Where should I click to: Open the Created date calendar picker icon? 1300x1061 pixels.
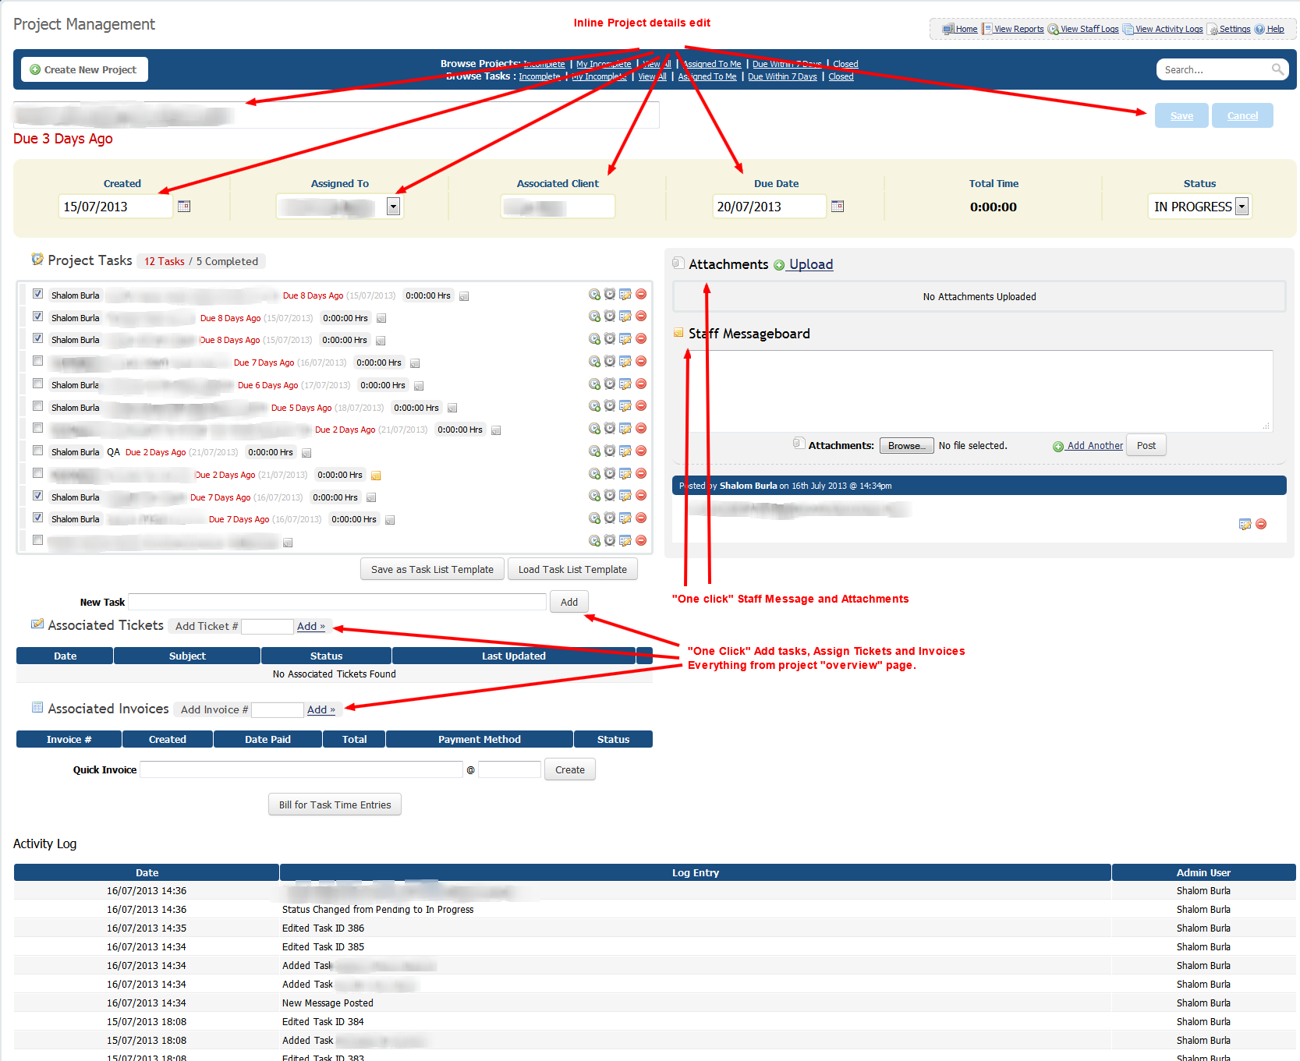pos(184,207)
